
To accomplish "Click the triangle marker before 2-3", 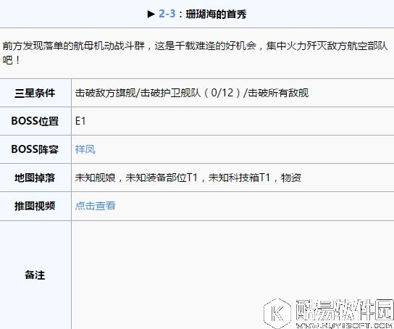I will 151,14.
